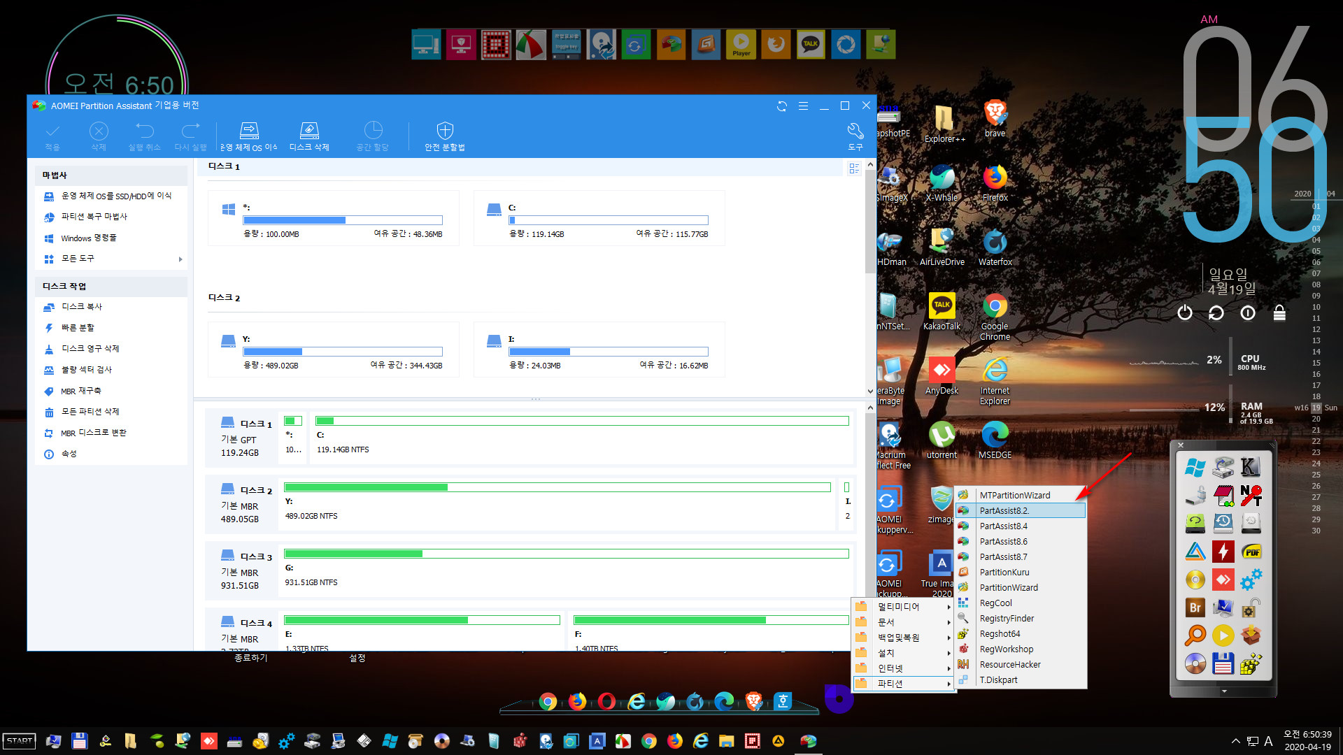The width and height of the screenshot is (1343, 755).
Task: Expand the 모든 도구 submenu arrow
Action: [x=180, y=259]
